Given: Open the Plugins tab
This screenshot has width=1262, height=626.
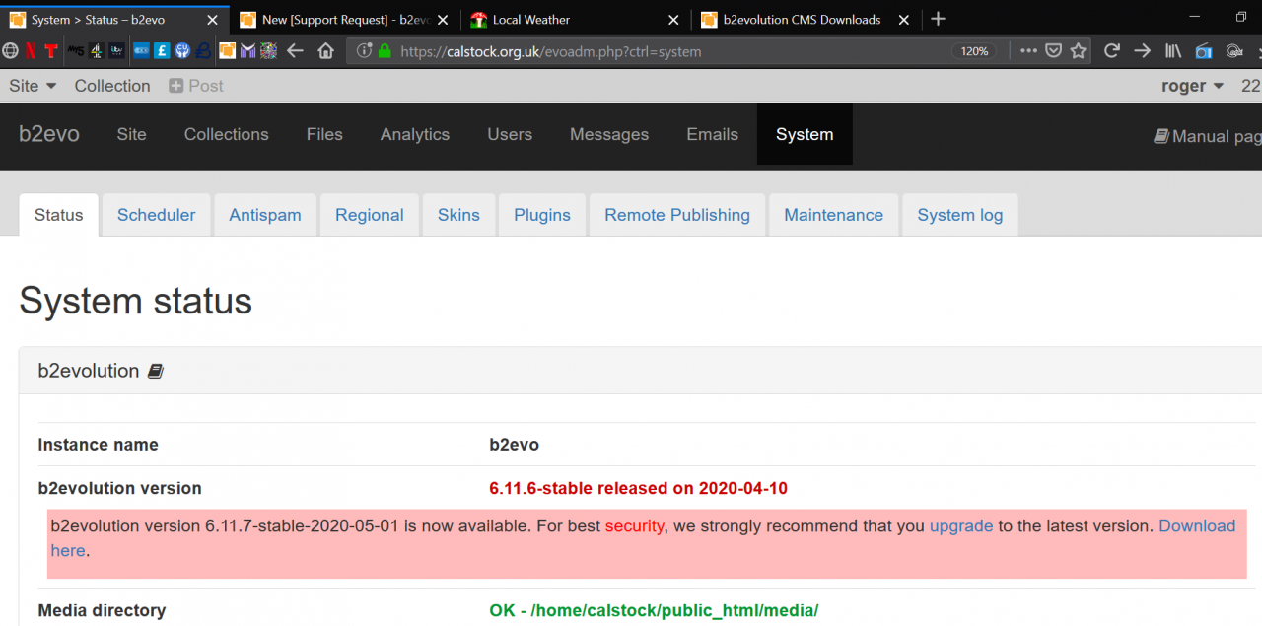Looking at the screenshot, I should [542, 215].
